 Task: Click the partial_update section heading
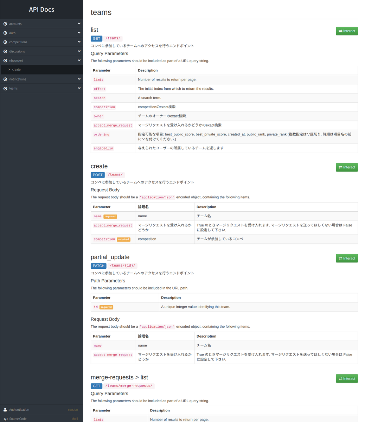coord(110,257)
